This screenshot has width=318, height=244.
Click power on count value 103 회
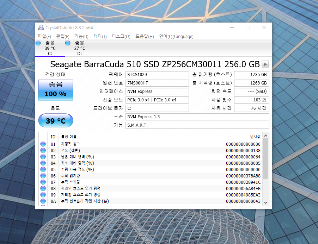tap(252, 100)
